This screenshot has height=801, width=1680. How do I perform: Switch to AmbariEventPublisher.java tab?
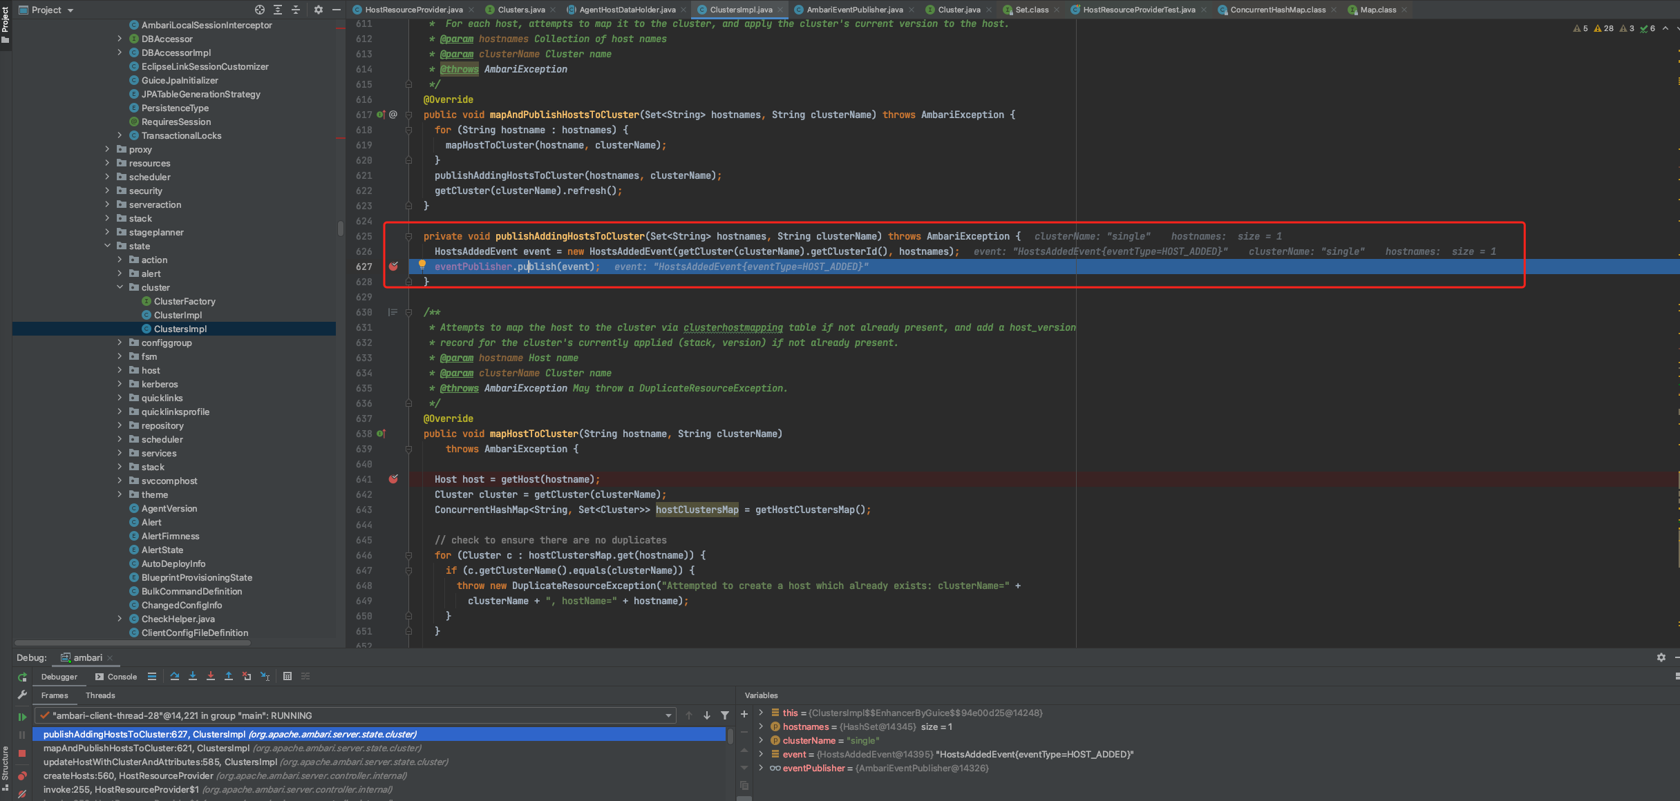(854, 10)
